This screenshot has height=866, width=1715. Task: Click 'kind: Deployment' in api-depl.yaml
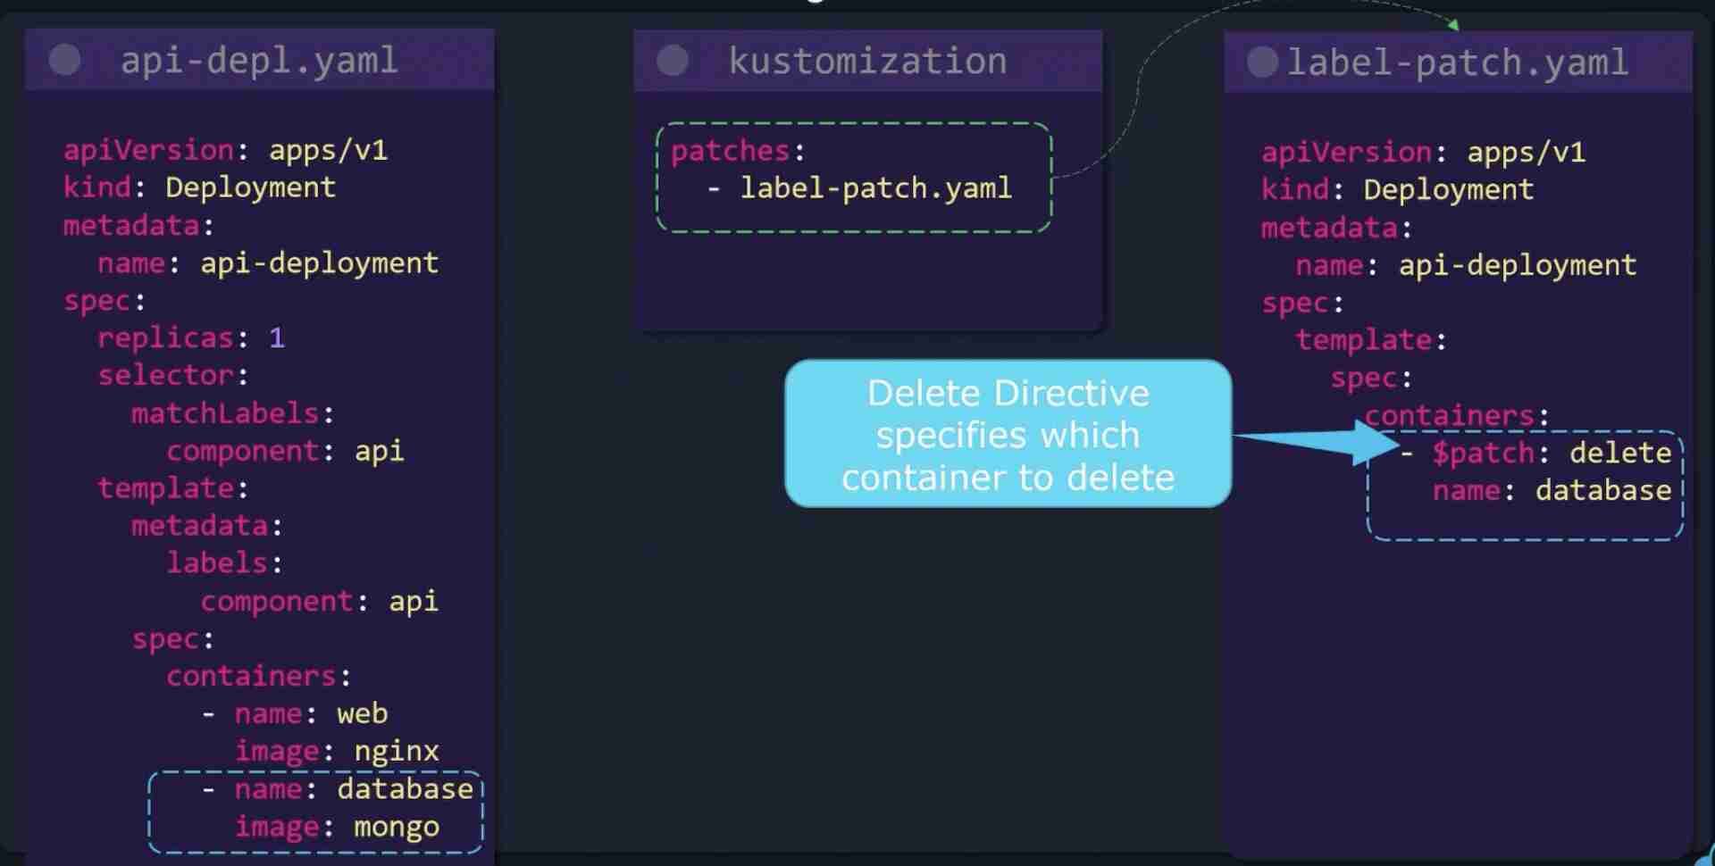[x=199, y=187]
